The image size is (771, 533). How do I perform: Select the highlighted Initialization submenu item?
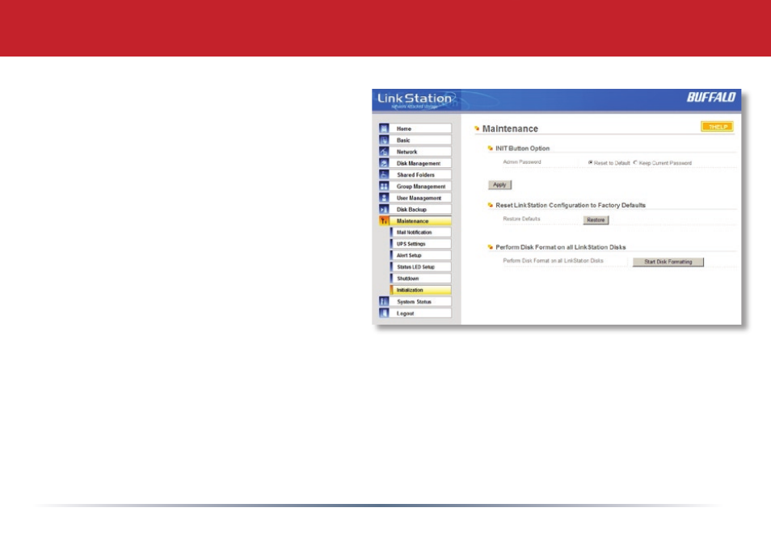coord(421,290)
